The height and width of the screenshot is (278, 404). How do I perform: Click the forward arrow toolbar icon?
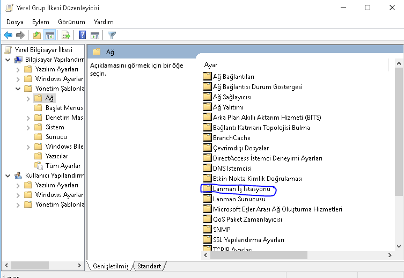20,35
